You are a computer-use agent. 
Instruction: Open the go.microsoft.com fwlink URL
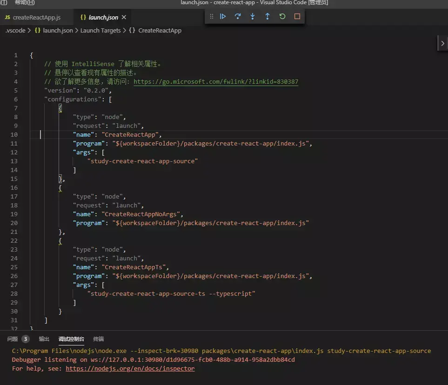click(216, 82)
